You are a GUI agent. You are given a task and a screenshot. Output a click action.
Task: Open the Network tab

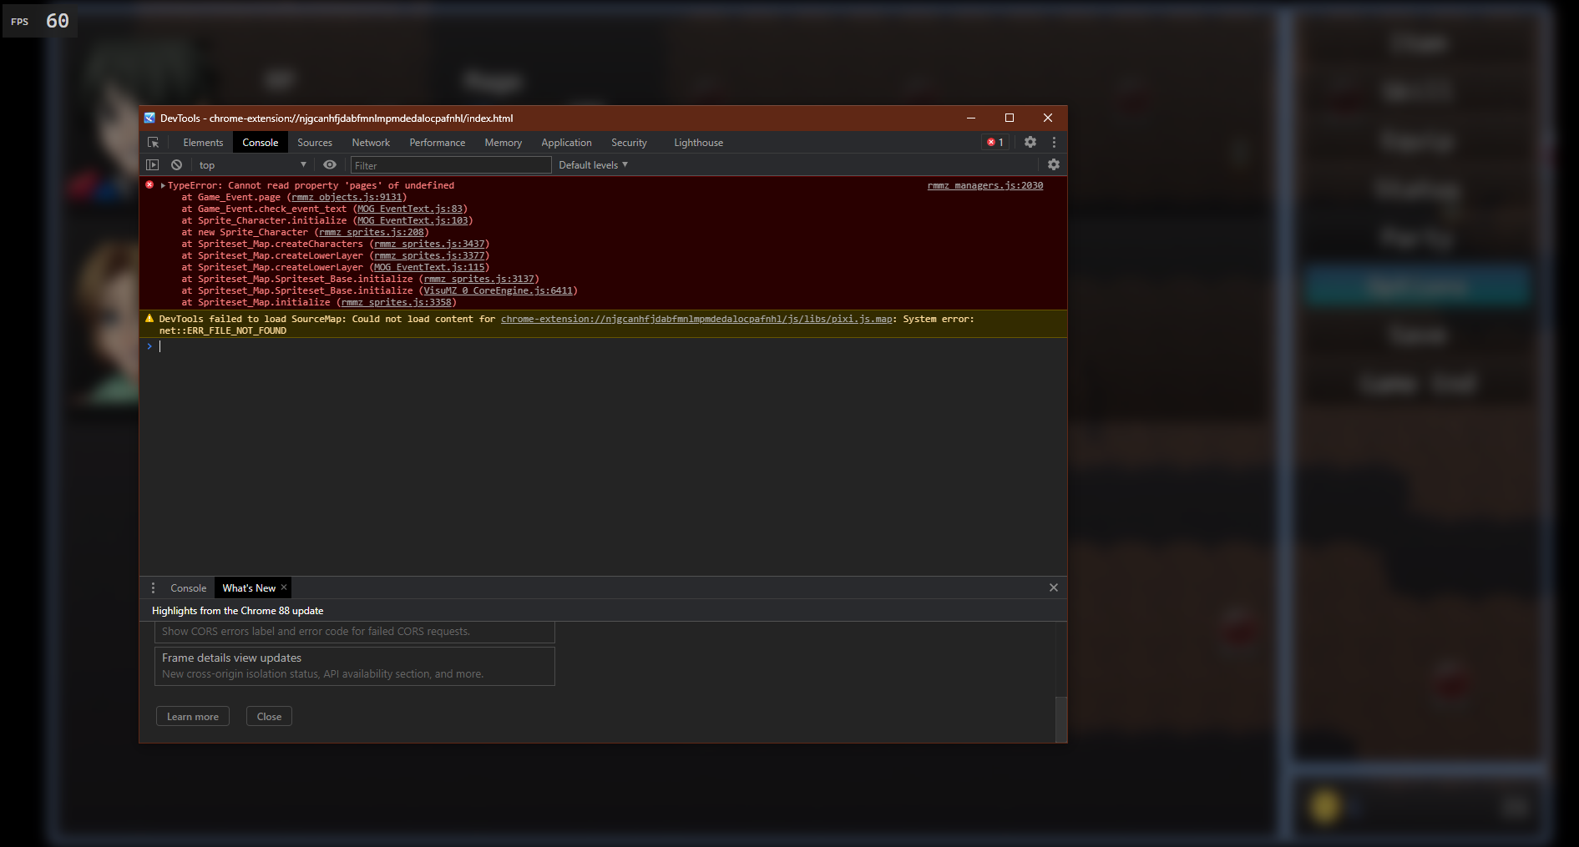[371, 143]
